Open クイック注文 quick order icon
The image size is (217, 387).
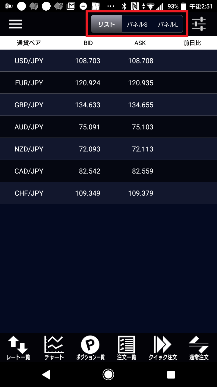[163, 348]
